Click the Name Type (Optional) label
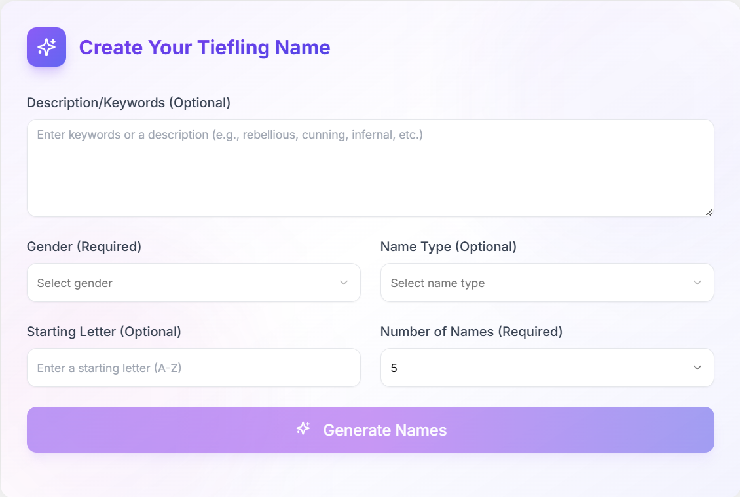This screenshot has height=497, width=740. point(449,247)
